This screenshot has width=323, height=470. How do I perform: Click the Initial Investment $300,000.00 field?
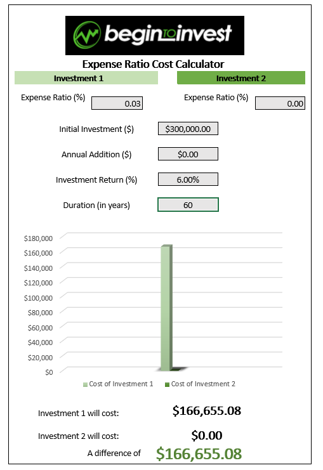pos(188,129)
